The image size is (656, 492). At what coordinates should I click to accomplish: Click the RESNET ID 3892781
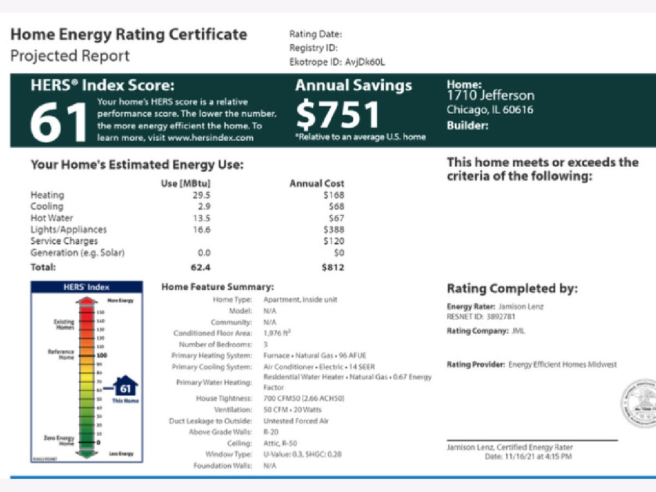[x=481, y=317]
